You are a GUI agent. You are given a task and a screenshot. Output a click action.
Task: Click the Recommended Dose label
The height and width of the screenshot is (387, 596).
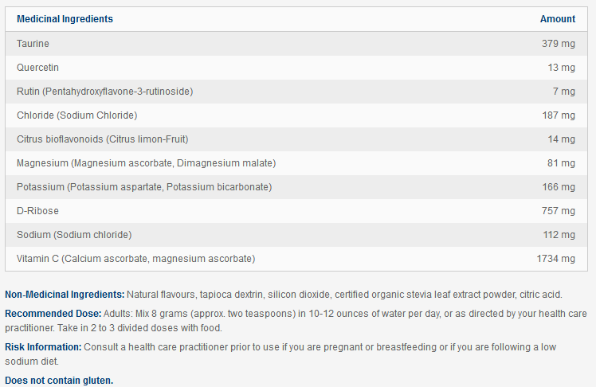pyautogui.click(x=53, y=313)
